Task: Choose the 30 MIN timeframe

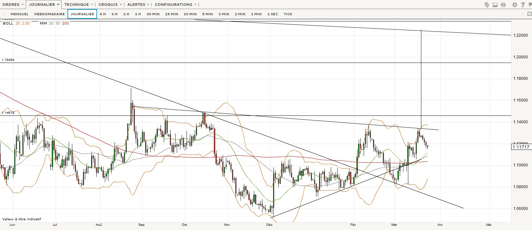Action: 153,14
